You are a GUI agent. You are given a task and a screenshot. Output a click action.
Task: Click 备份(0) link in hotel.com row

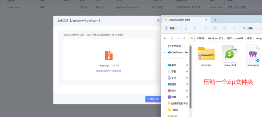(x=100, y=7)
